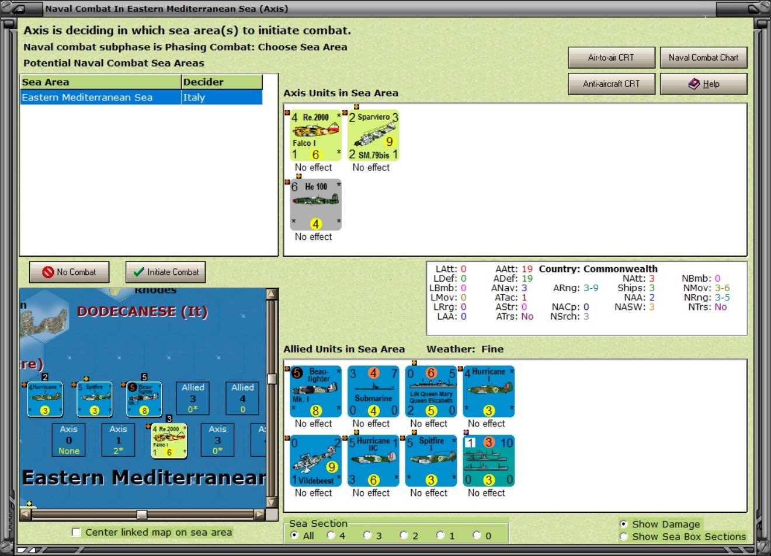Click the Decider column header
This screenshot has width=771, height=556.
point(222,82)
